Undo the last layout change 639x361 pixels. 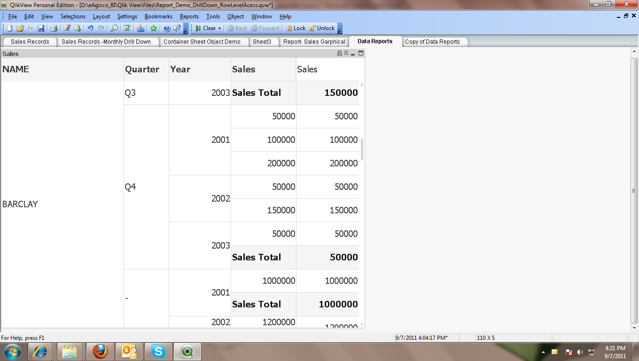click(x=90, y=28)
